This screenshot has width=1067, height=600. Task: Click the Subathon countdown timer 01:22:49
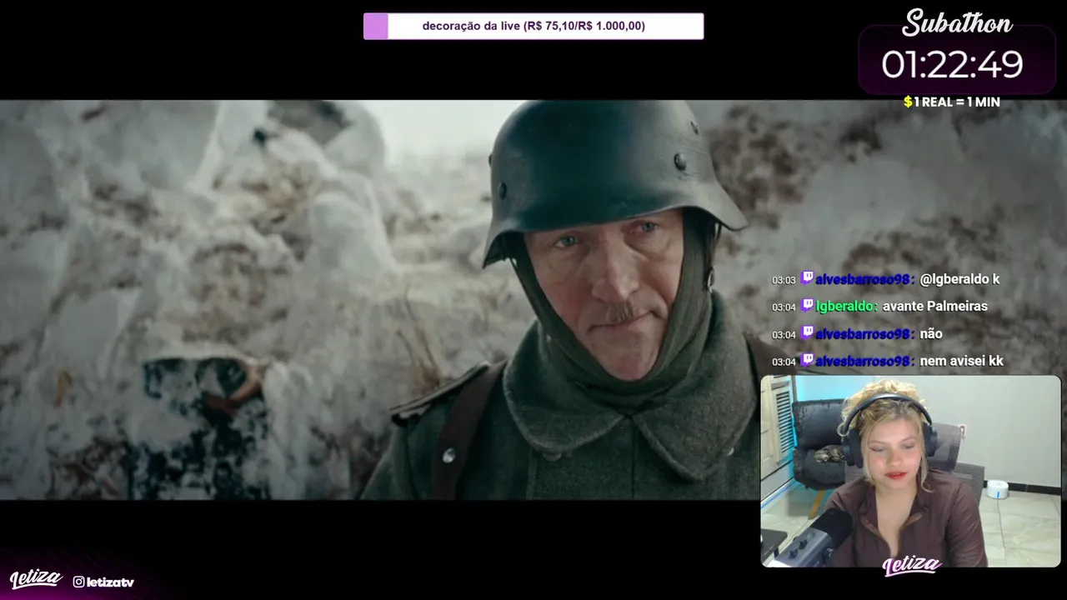[952, 64]
